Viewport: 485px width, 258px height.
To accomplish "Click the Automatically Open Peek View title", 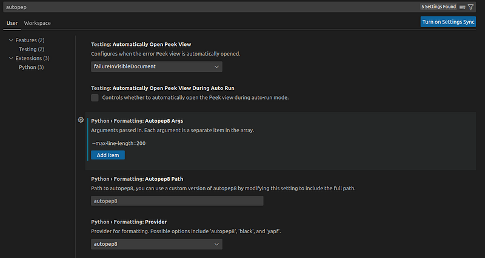I will click(x=141, y=44).
